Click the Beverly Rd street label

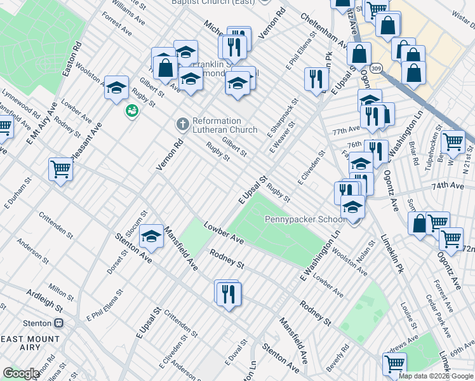click(337, 358)
